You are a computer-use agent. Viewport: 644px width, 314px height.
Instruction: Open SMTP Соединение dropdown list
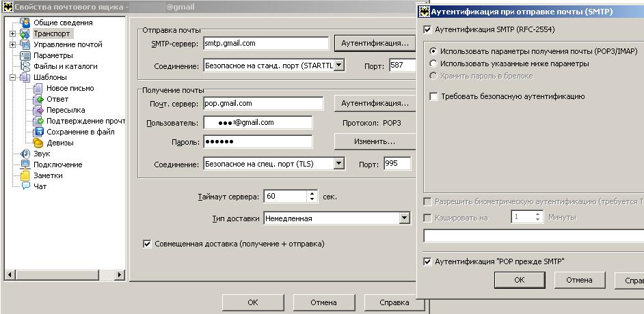(x=339, y=66)
